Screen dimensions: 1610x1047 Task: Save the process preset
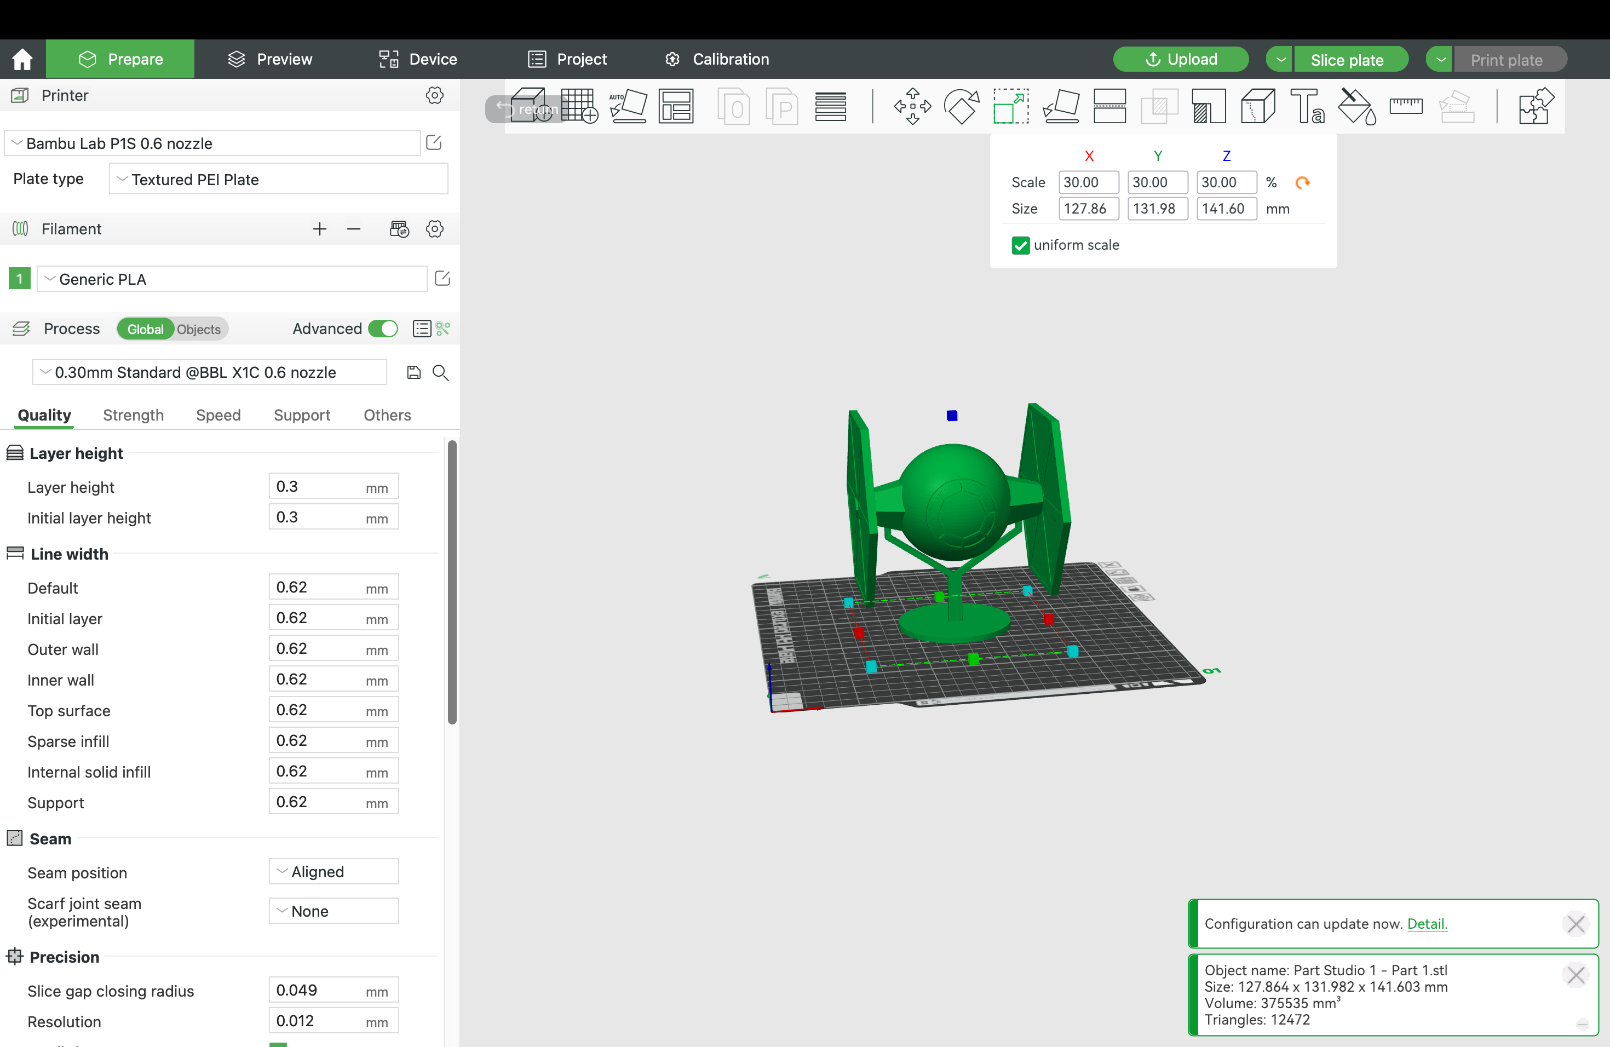pyautogui.click(x=413, y=373)
